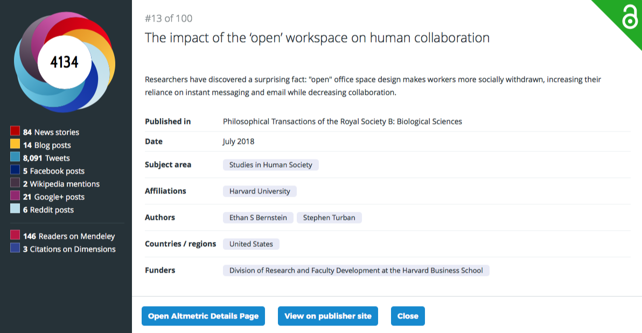The height and width of the screenshot is (333, 642).
Task: Select the Harvard Business School funder tag
Action: (356, 270)
